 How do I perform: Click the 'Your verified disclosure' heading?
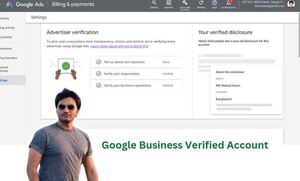225,32
